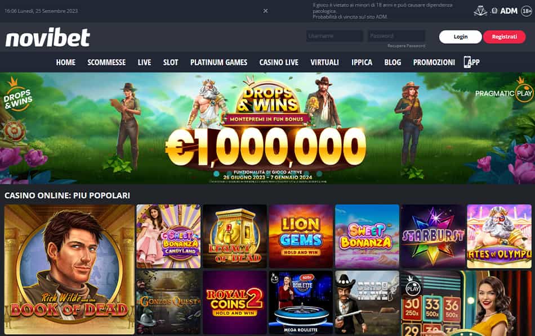Open the Book of Dead game

point(69,269)
